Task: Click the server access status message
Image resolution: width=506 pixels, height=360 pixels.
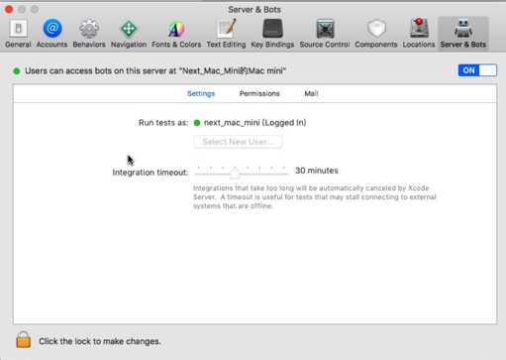Action: (155, 70)
